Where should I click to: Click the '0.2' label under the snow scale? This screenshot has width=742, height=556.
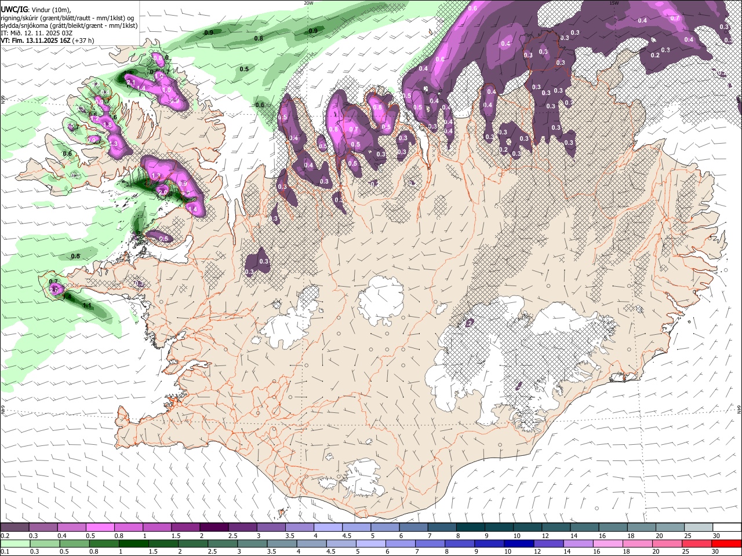pos(5,536)
